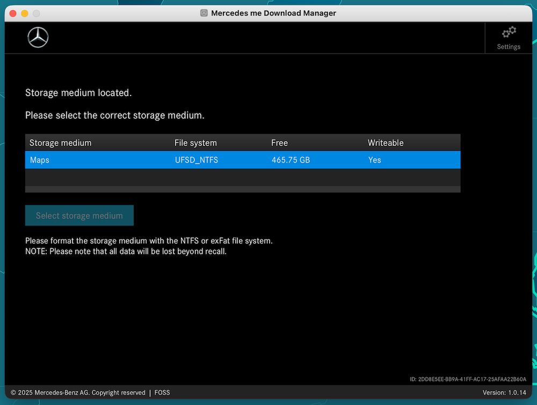Click the UFSD_NTFS file system cell
Image resolution: width=537 pixels, height=405 pixels.
197,160
